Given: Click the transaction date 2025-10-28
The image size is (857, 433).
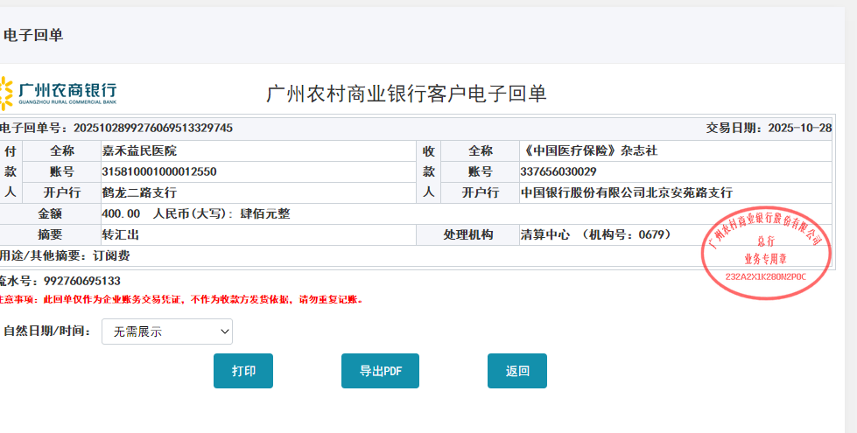Looking at the screenshot, I should [x=799, y=128].
